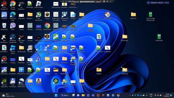Select the LockWindo... batch file icon
The height and width of the screenshot is (98, 174).
[108, 49]
